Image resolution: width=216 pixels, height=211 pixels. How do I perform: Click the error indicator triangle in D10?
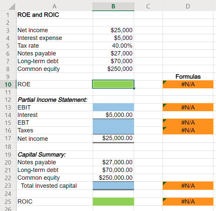165,82
